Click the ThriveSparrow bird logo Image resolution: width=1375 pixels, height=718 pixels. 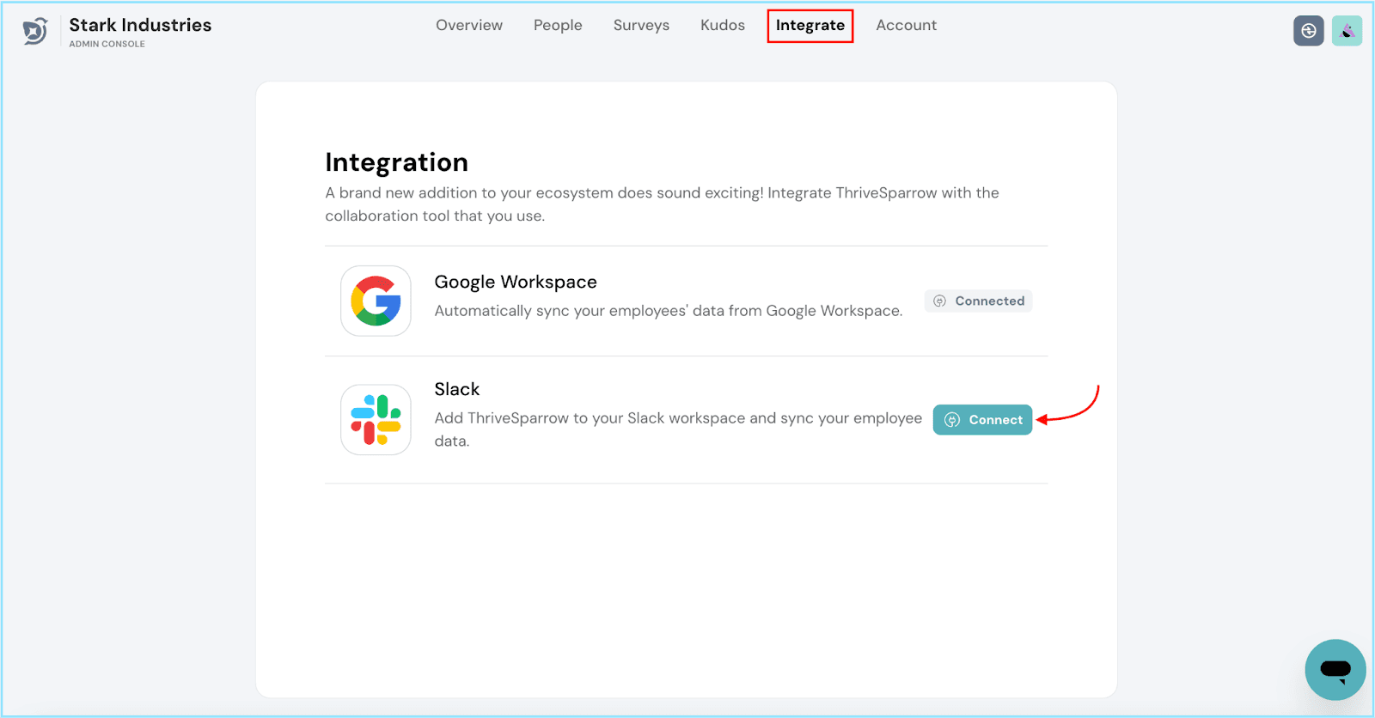pyautogui.click(x=35, y=31)
